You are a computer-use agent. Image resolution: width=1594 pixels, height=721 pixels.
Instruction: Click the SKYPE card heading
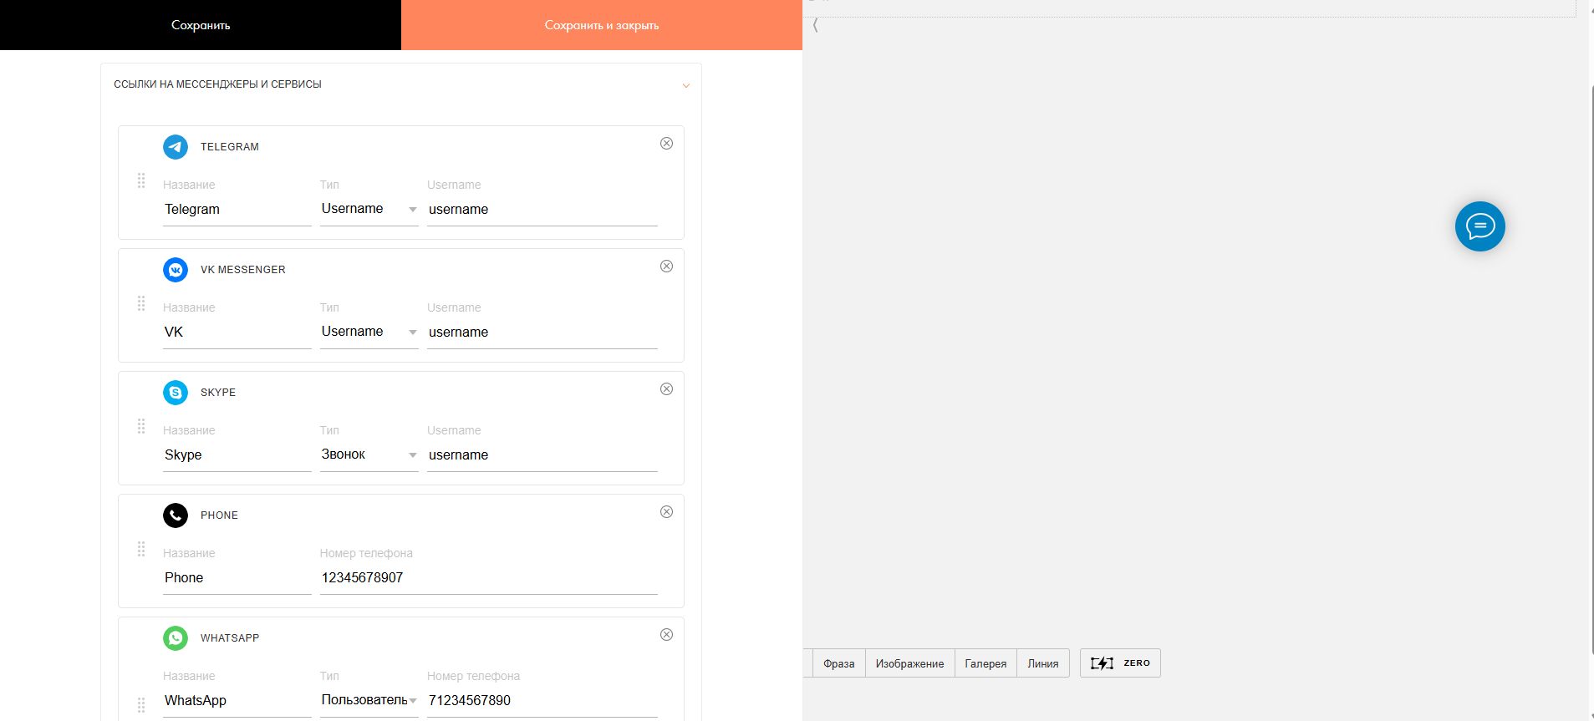point(218,393)
